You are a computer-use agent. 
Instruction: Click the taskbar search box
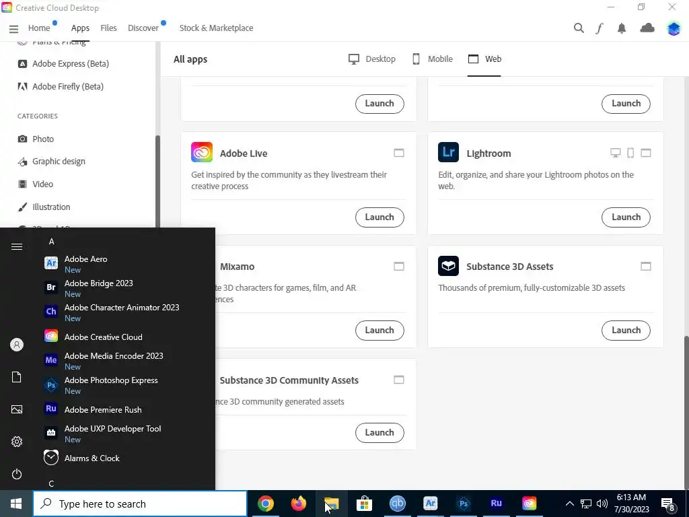(140, 504)
